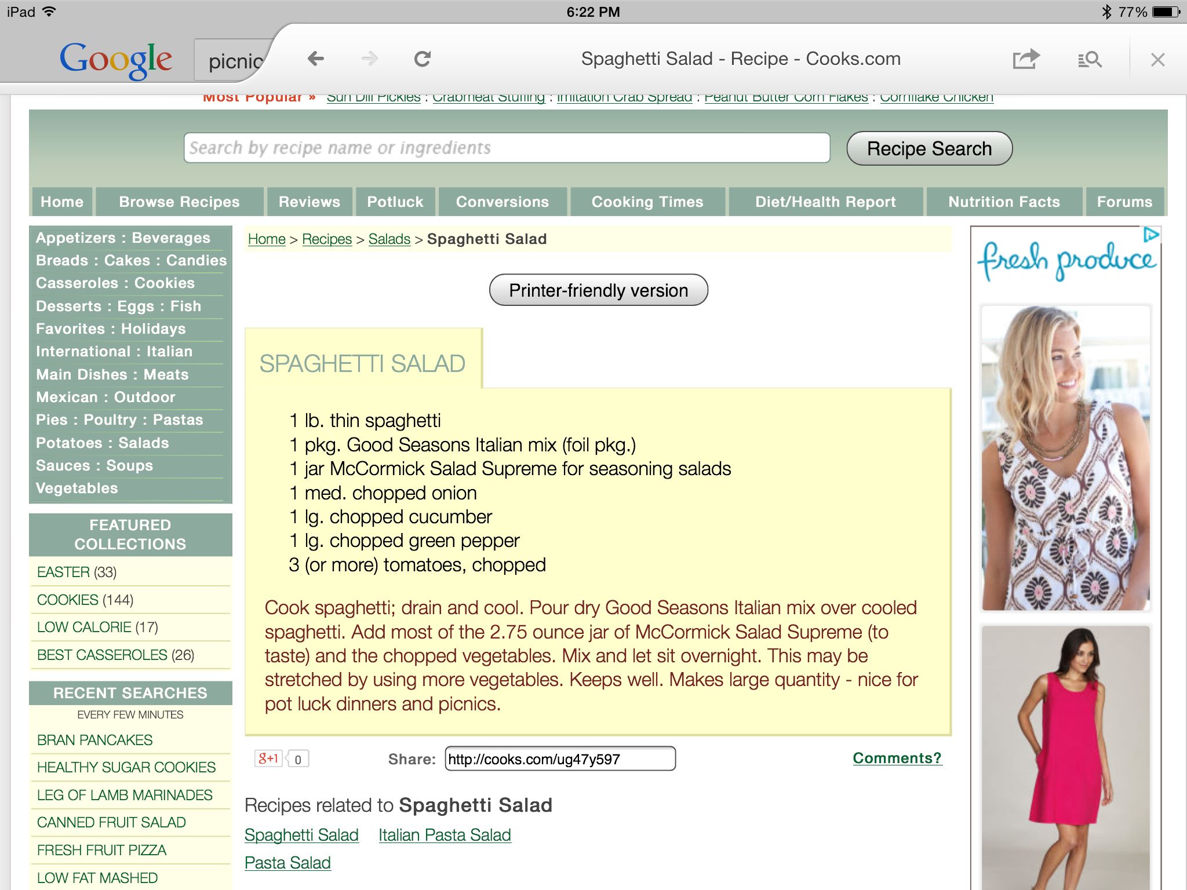Click the page refresh/reload icon
The width and height of the screenshot is (1187, 890).
[423, 60]
